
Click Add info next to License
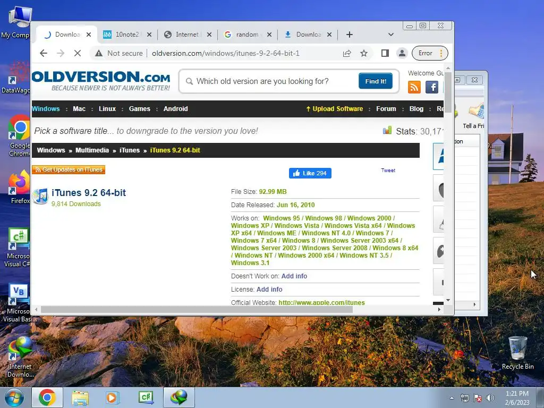coord(269,290)
